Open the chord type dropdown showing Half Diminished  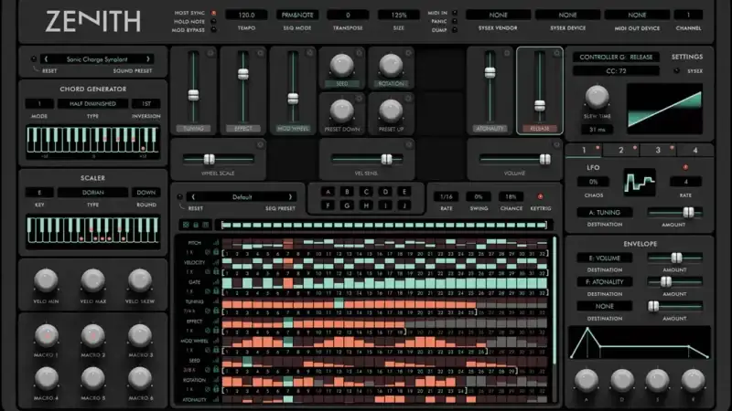(x=92, y=103)
